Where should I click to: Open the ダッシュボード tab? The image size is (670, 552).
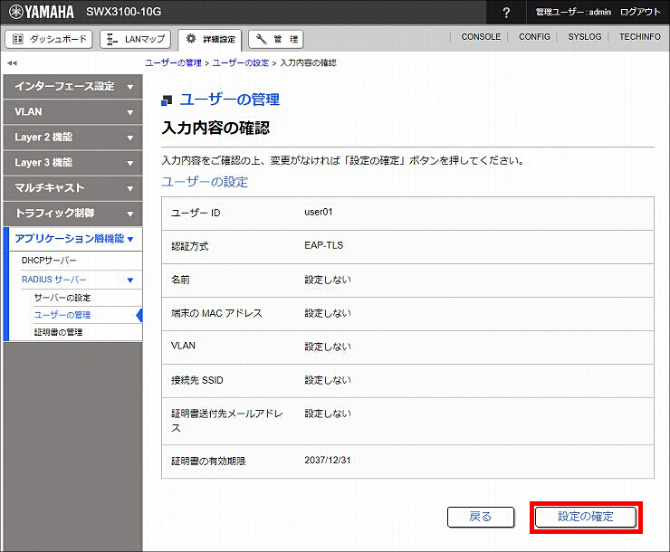pos(49,39)
